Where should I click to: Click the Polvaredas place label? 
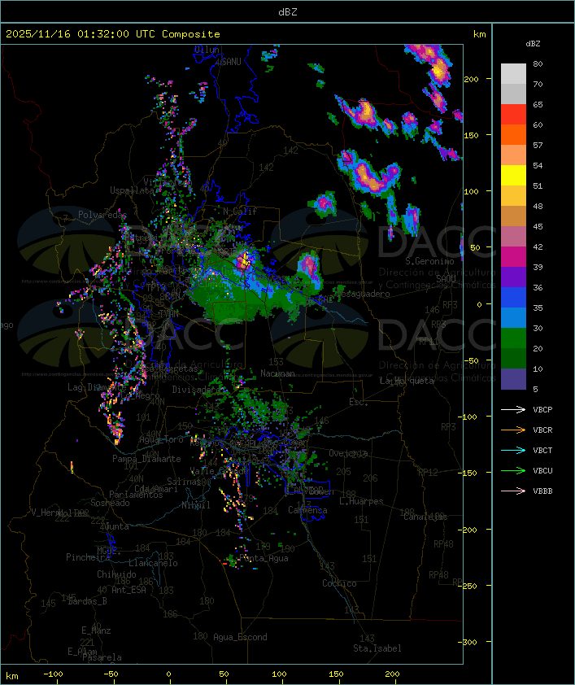(102, 215)
